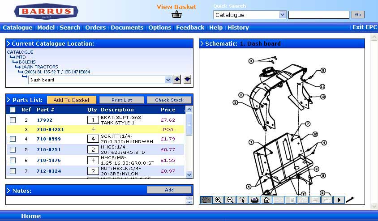Click the quantity field for part 710-0751
378x221 pixels.
point(93,149)
